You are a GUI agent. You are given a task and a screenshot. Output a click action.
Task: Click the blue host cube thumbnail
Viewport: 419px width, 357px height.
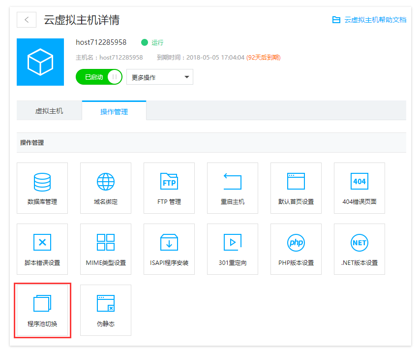tap(40, 62)
